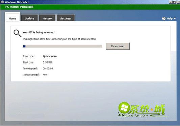Select the 'Quick scan' scan type value
This screenshot has height=126, width=180.
[x=50, y=56]
